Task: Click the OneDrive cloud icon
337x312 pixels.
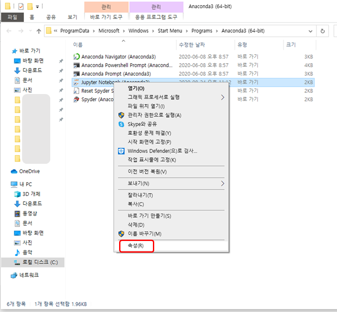Action: (14, 171)
